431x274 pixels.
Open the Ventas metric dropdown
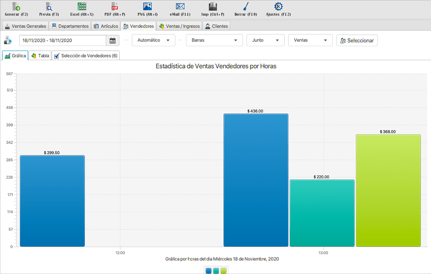pos(310,40)
